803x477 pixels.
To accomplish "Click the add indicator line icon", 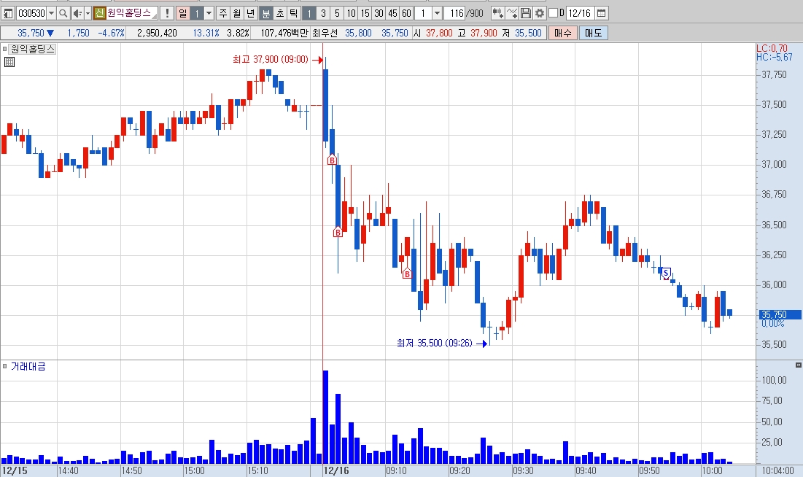I will tap(511, 13).
